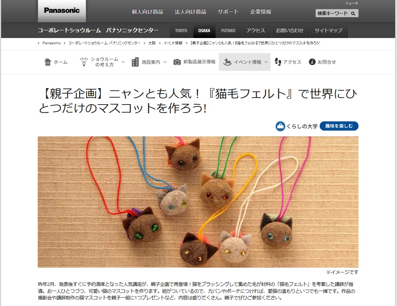Click the lightbulb icon for ショウルームの考え方
This screenshot has height=306, width=397.
pos(84,62)
